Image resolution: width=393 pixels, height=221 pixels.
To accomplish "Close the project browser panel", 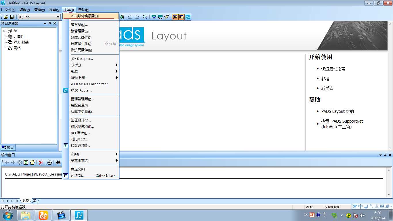I will [x=55, y=24].
